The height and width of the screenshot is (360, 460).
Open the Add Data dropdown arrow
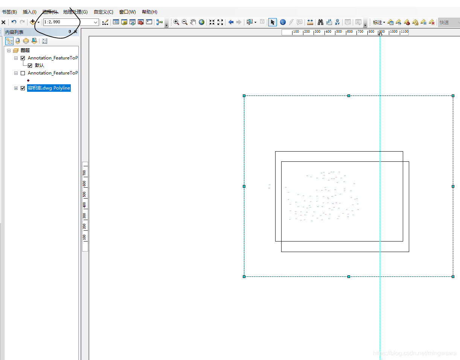tap(38, 23)
